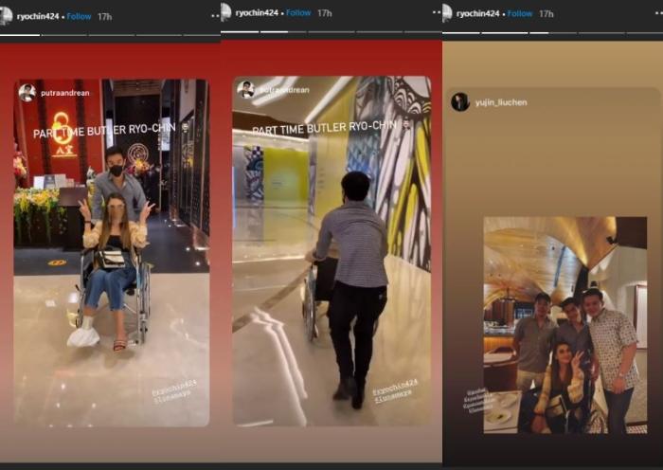Open yujin_liuchen avatar in third story
Screen dimensions: 663x470
460,102
